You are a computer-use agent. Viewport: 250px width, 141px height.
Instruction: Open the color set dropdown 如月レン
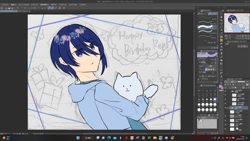tap(206, 118)
